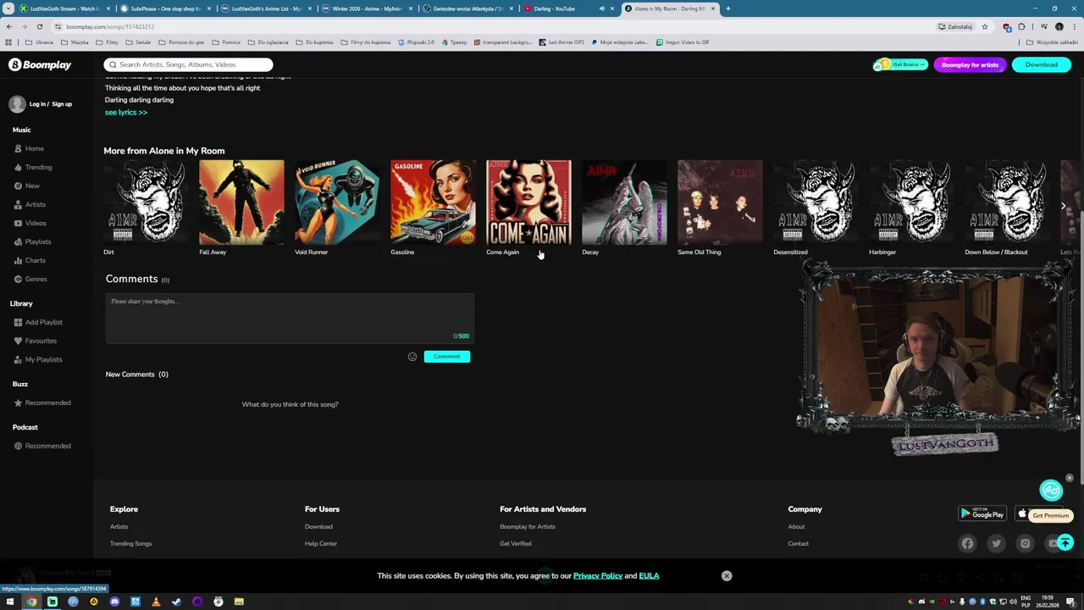The width and height of the screenshot is (1084, 610).
Task: Bookmark page with the star icon
Action: (984, 26)
